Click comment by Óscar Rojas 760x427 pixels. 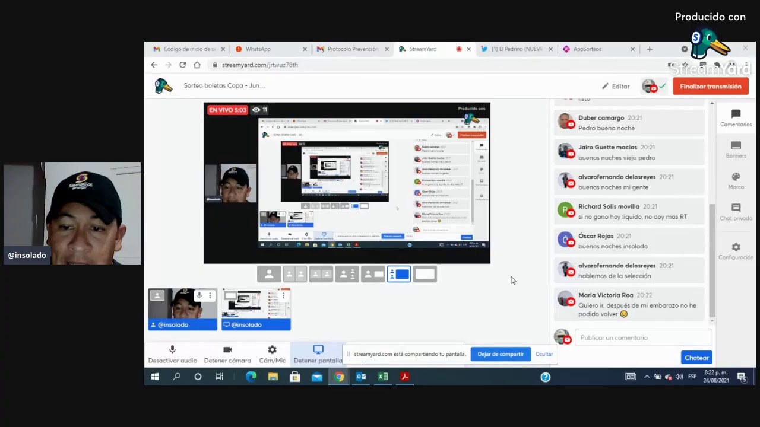629,241
